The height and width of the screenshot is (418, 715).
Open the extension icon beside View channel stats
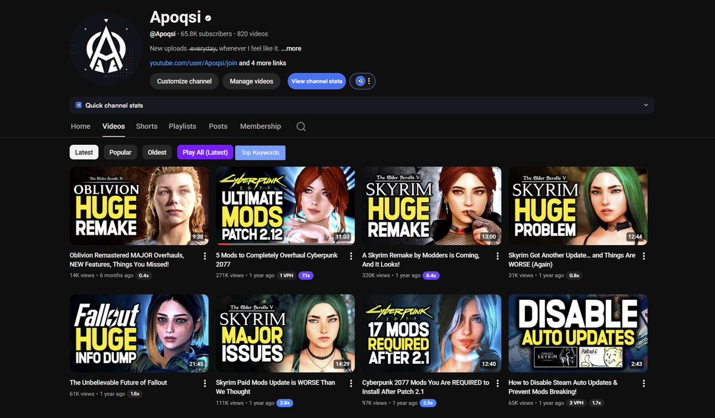pos(360,81)
